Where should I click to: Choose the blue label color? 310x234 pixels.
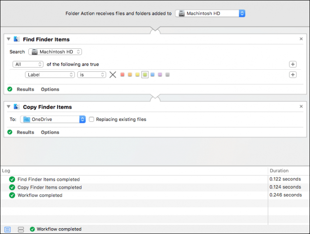[x=152, y=75]
